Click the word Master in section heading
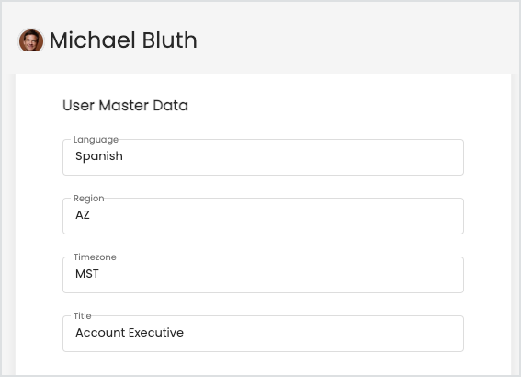Image resolution: width=521 pixels, height=377 pixels. click(124, 106)
